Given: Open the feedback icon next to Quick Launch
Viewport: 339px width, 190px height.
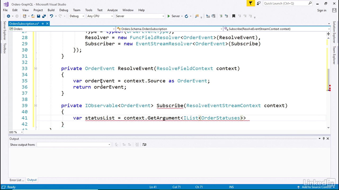Looking at the screenshot, I should coord(258,3).
